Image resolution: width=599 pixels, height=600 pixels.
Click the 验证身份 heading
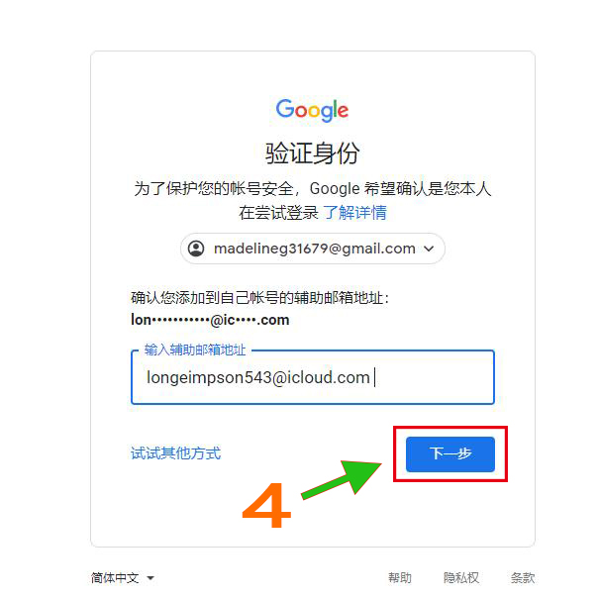(312, 153)
